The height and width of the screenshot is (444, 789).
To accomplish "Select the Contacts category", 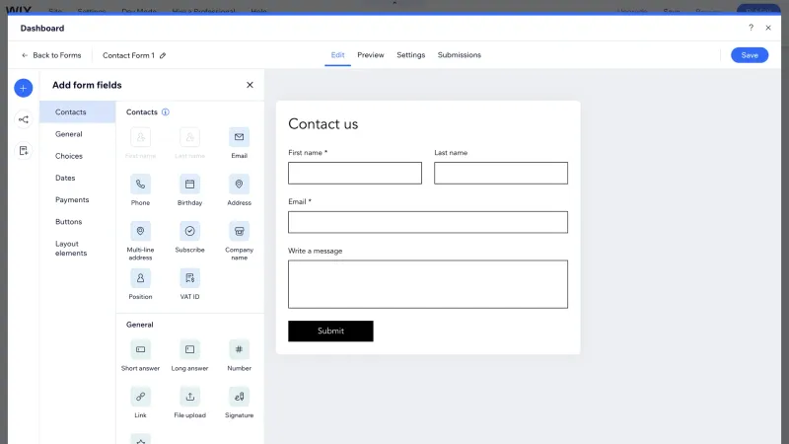I will point(78,112).
